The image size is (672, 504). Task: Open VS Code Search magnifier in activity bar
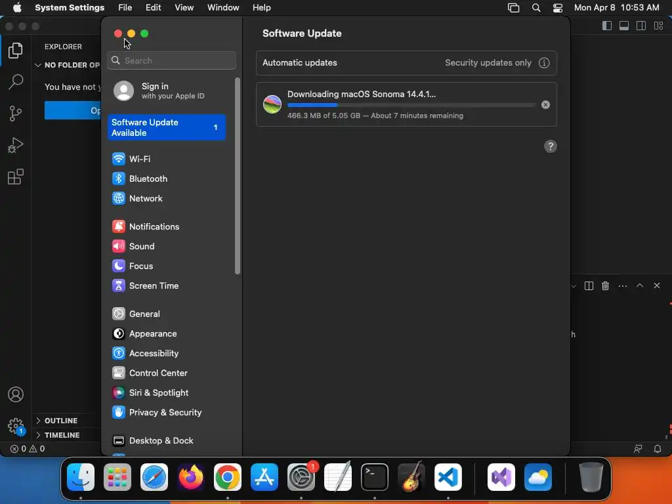[16, 81]
